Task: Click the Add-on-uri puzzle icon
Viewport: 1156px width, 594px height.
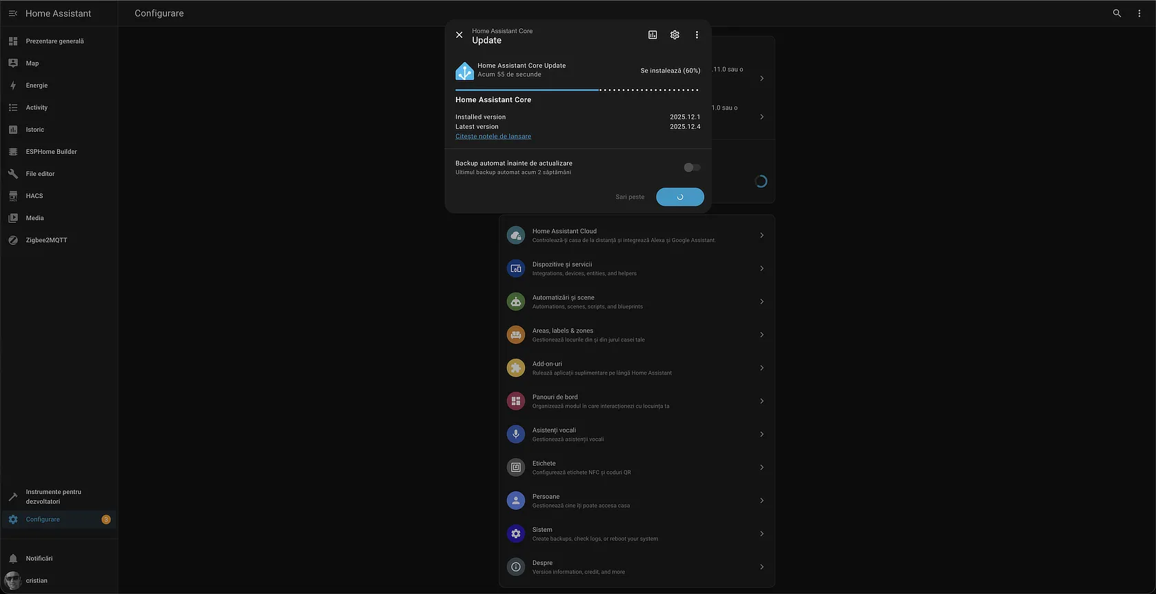Action: [x=516, y=368]
